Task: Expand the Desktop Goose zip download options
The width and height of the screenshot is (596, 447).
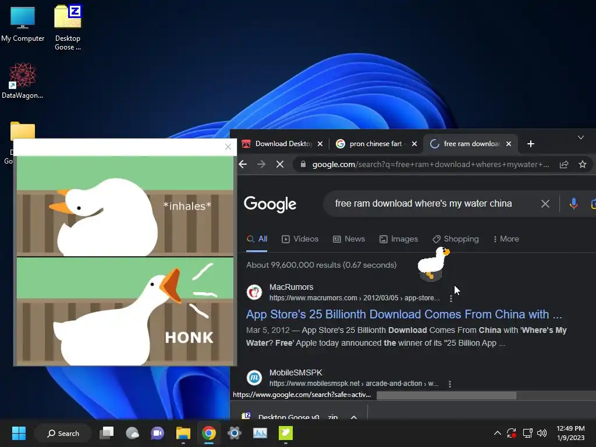Action: (353, 417)
